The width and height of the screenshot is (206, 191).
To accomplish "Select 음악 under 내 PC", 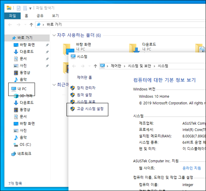I will click(20, 138).
